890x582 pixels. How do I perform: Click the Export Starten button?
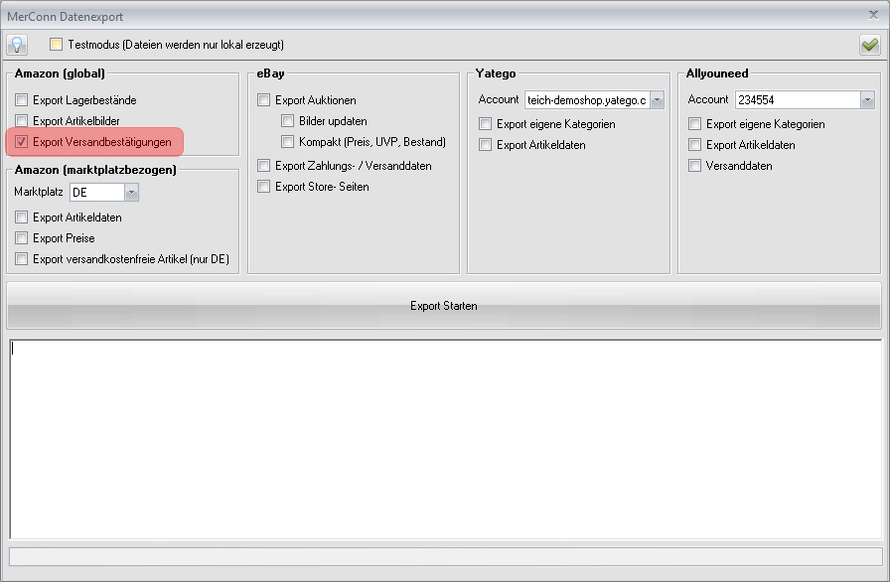click(x=444, y=306)
